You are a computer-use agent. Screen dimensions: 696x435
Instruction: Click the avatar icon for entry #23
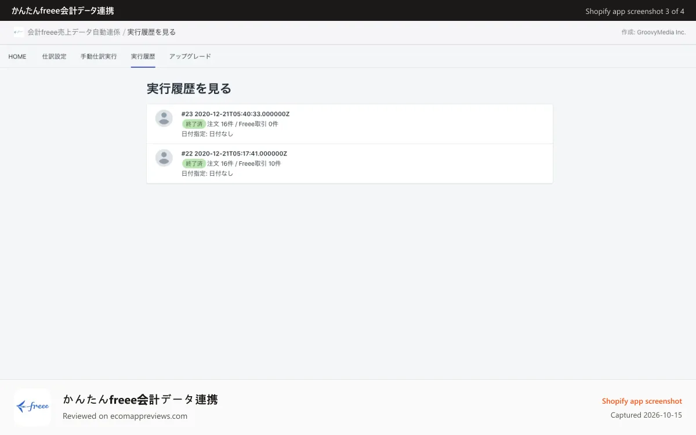click(x=164, y=118)
